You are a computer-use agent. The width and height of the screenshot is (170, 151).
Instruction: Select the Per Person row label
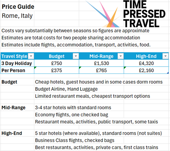click(x=13, y=70)
